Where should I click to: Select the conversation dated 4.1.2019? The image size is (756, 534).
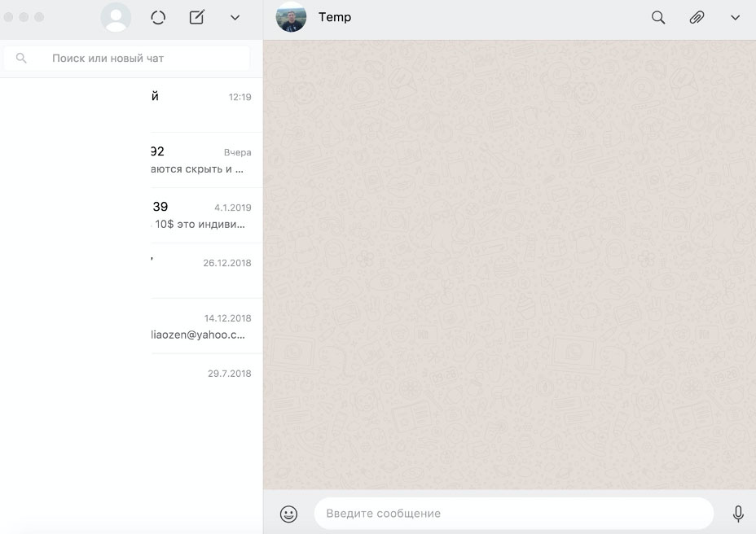click(131, 216)
